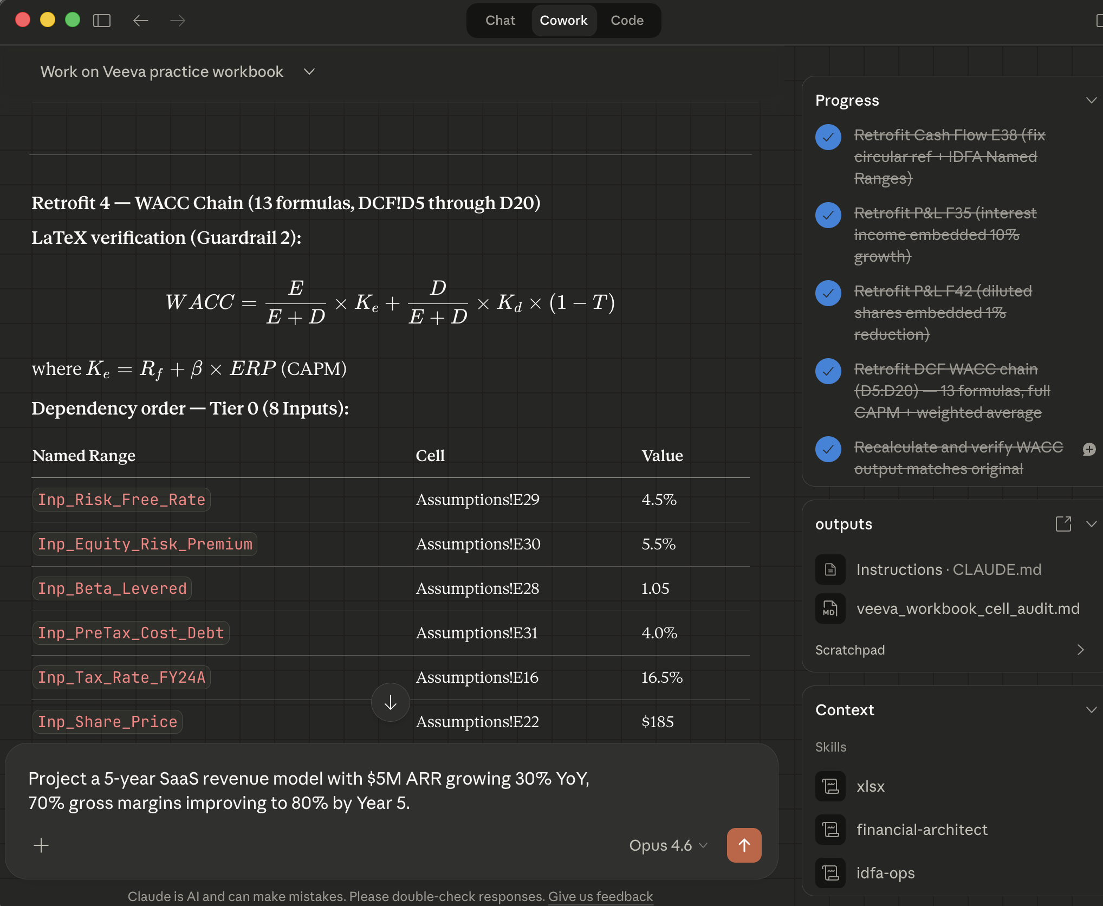The width and height of the screenshot is (1103, 906).
Task: Open the Instructions CLAUDE.md file
Action: [948, 570]
